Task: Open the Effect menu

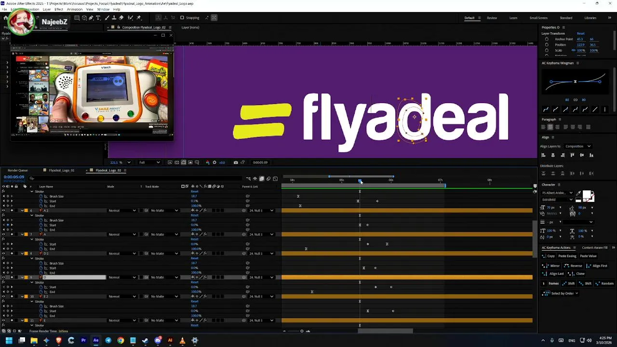Action: (59, 10)
